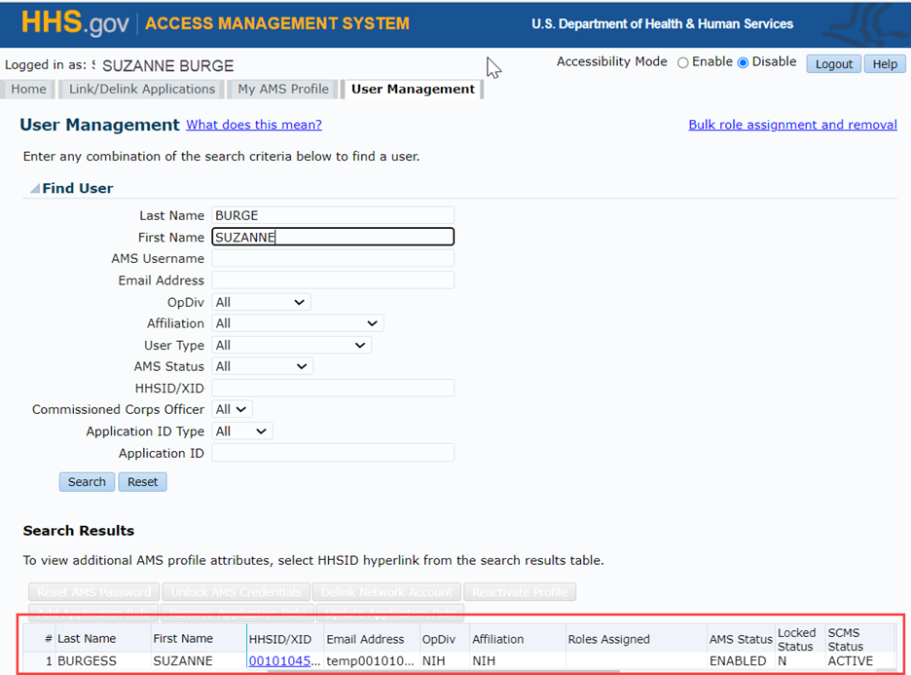Log out using the Logout button
Screen dimensions: 911x675
[833, 64]
